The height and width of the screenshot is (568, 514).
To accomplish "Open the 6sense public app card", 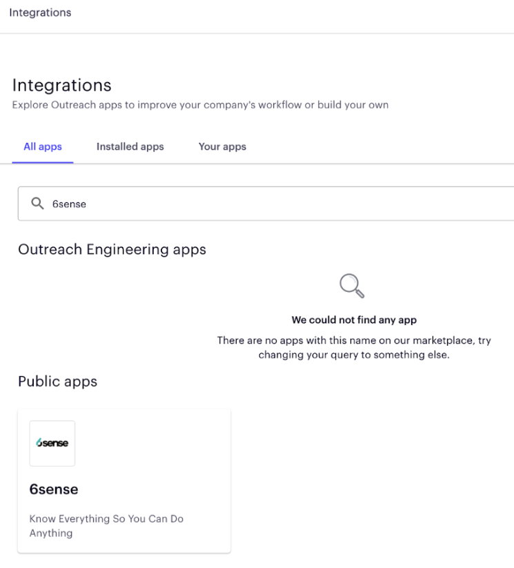I will [x=124, y=481].
